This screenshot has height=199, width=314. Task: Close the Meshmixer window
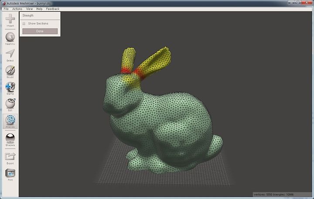pos(307,3)
